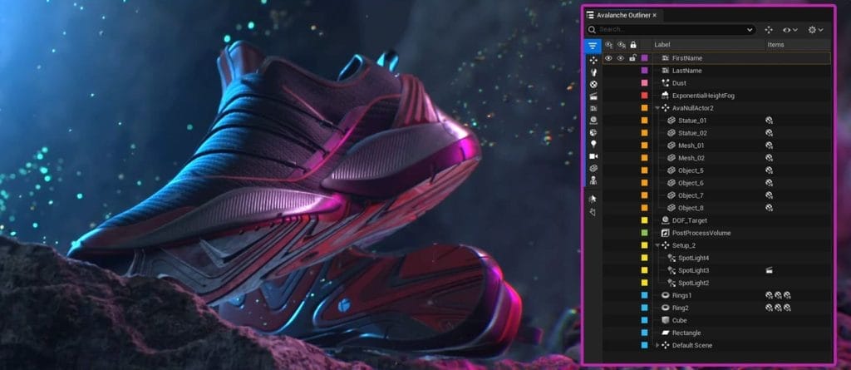Click the red color tag beside ExponentialHeightFog

[644, 96]
